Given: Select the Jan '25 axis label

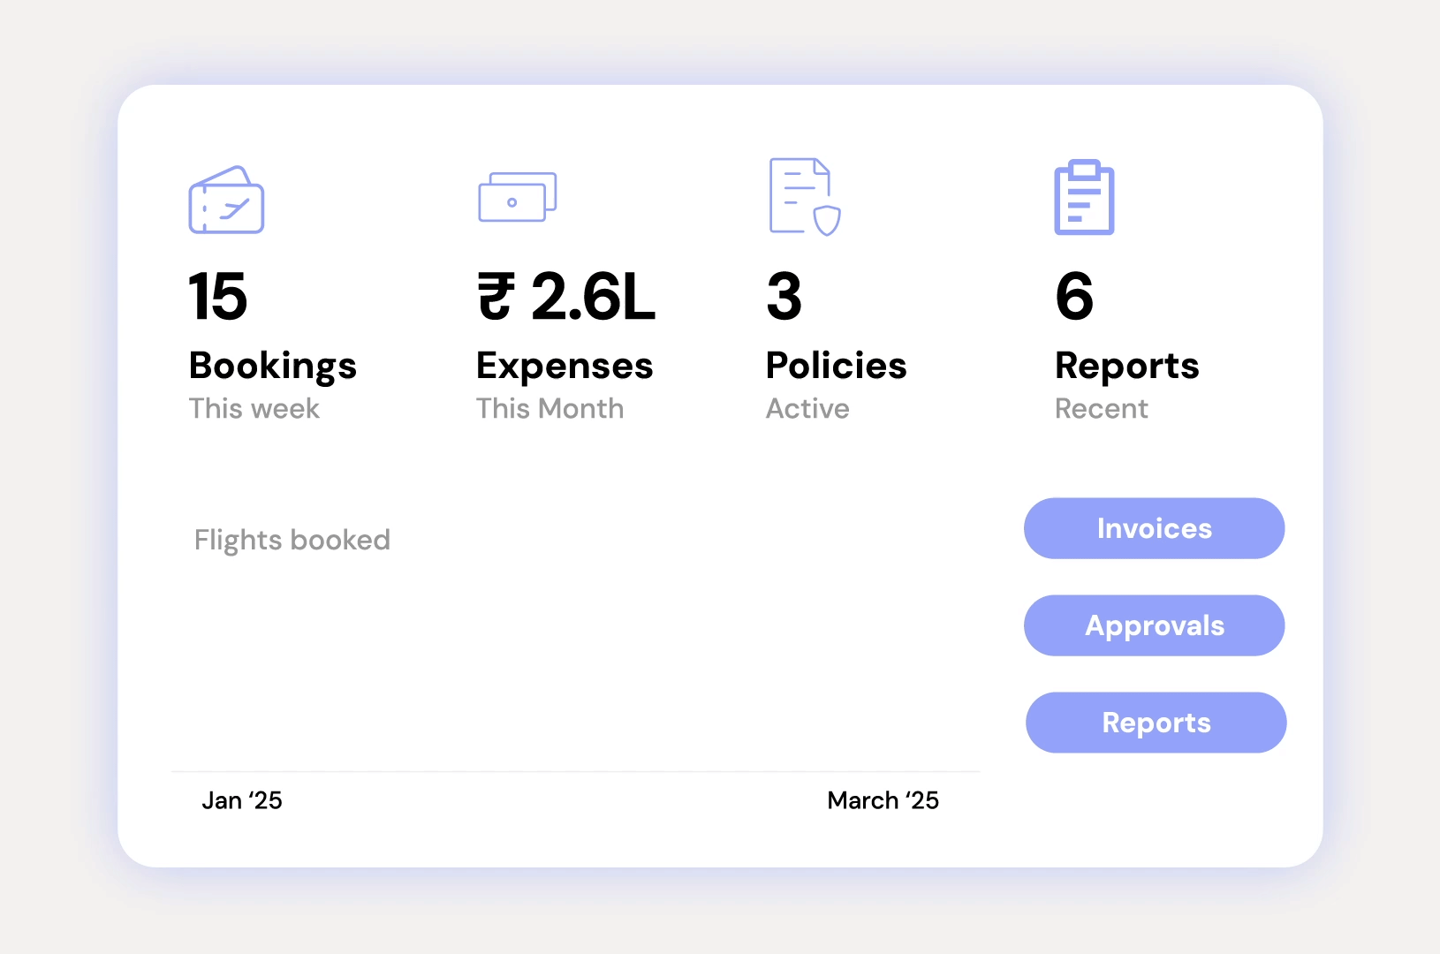Looking at the screenshot, I should click(x=242, y=800).
